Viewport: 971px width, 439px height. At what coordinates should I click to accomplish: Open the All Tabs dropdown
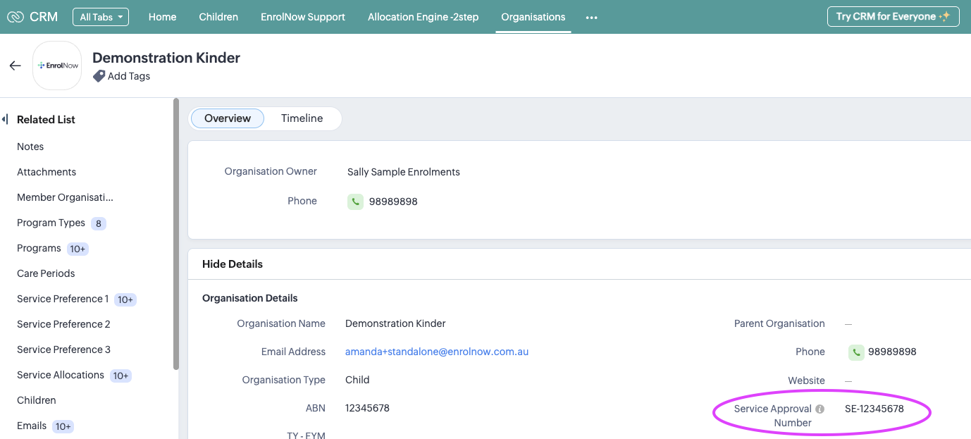pyautogui.click(x=101, y=17)
